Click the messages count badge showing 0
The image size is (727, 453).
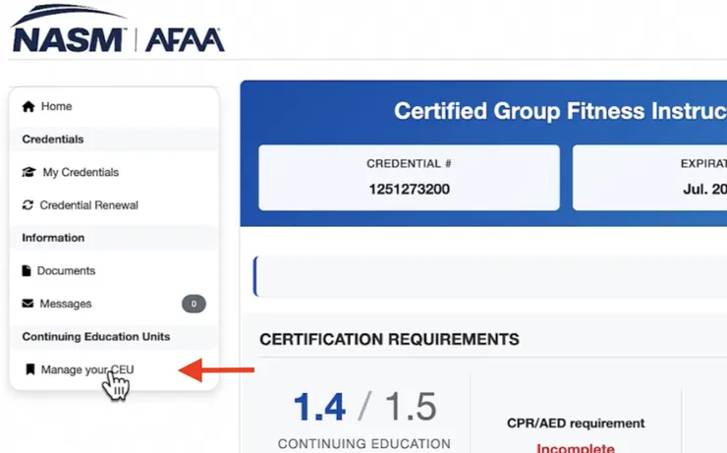click(194, 304)
